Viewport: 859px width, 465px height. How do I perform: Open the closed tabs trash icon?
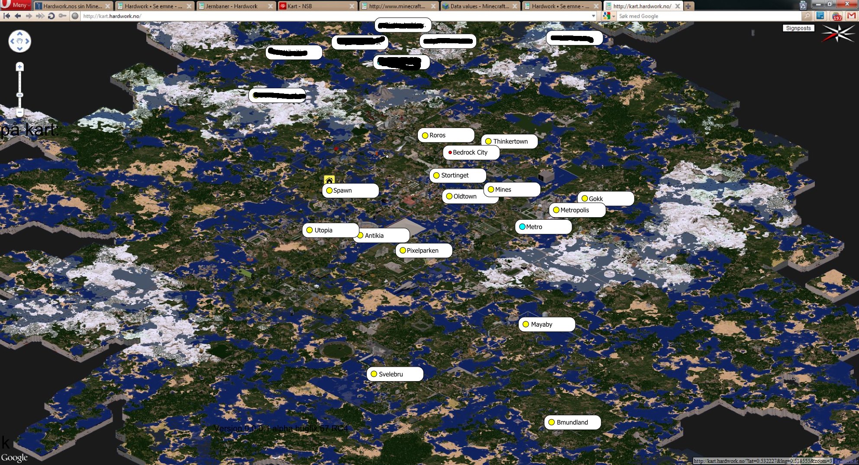tap(803, 5)
